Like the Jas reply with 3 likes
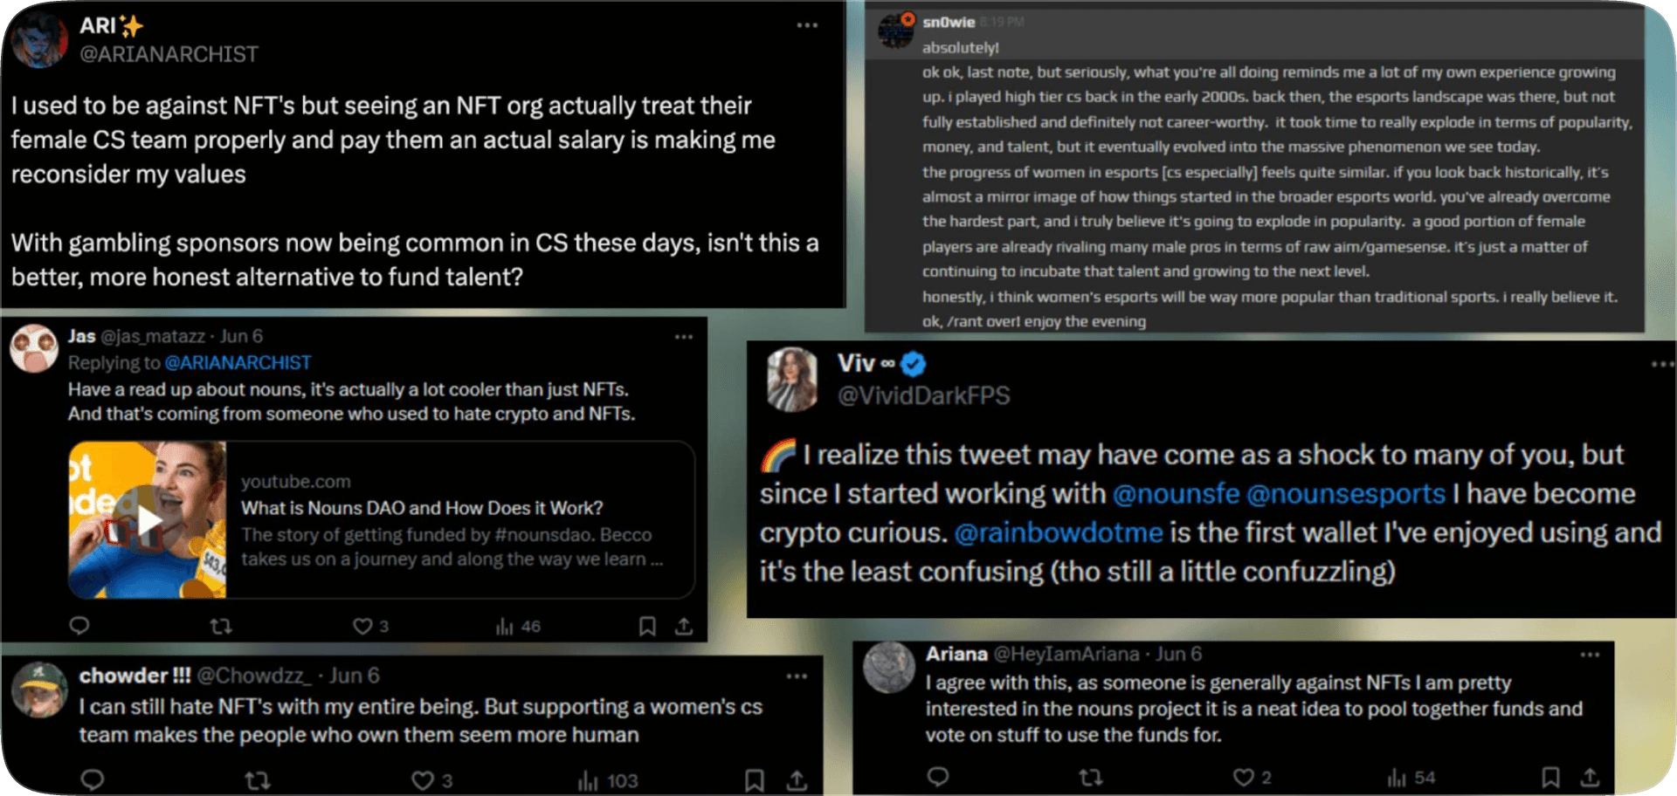 coord(362,626)
